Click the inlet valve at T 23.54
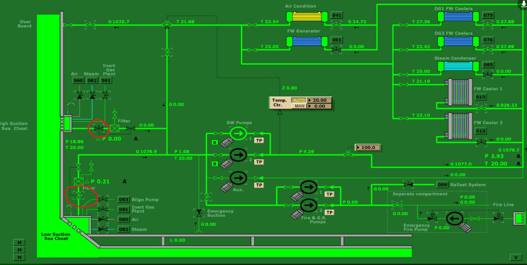 [x=252, y=25]
